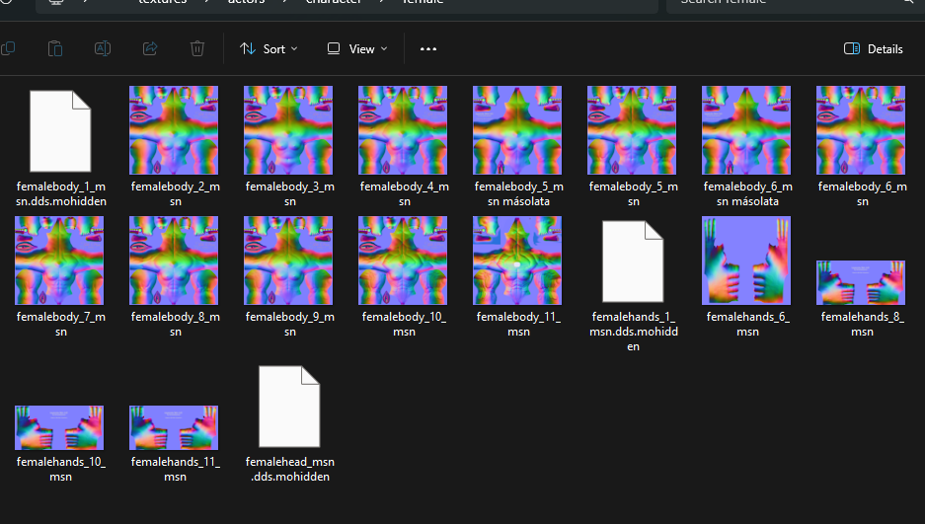Select femalehands_11_msn thumbnail

(x=174, y=427)
